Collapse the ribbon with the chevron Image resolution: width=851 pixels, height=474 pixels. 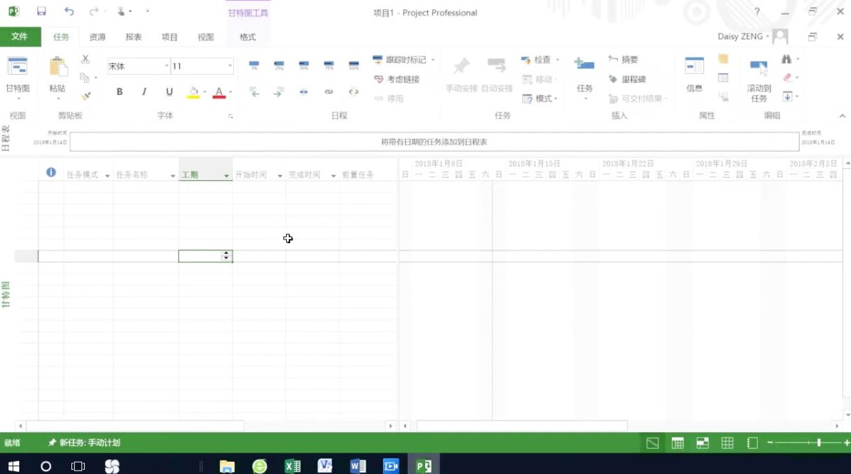842,115
